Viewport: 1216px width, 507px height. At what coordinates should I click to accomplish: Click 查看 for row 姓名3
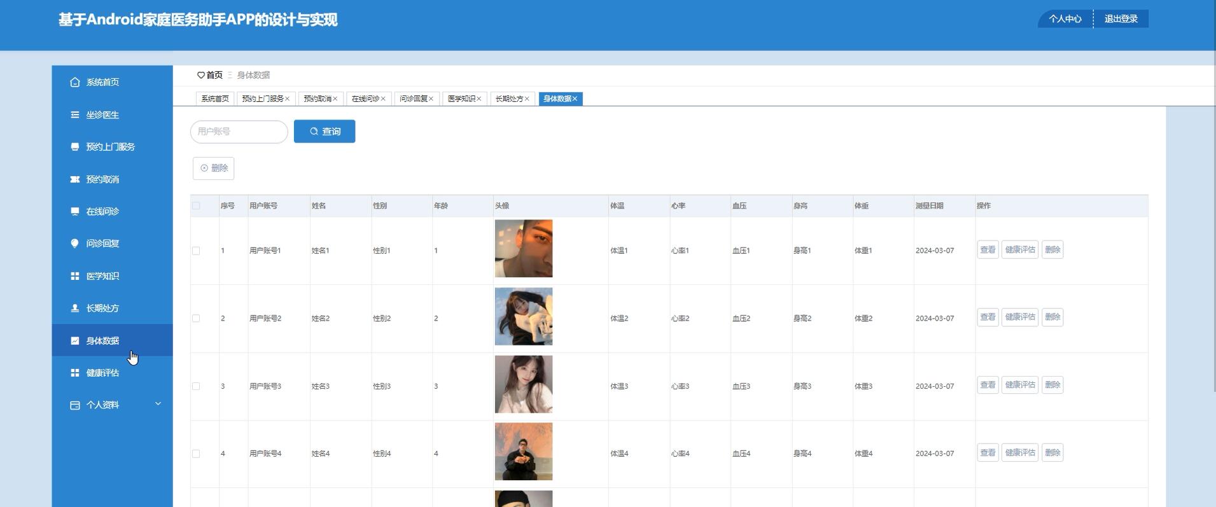988,385
